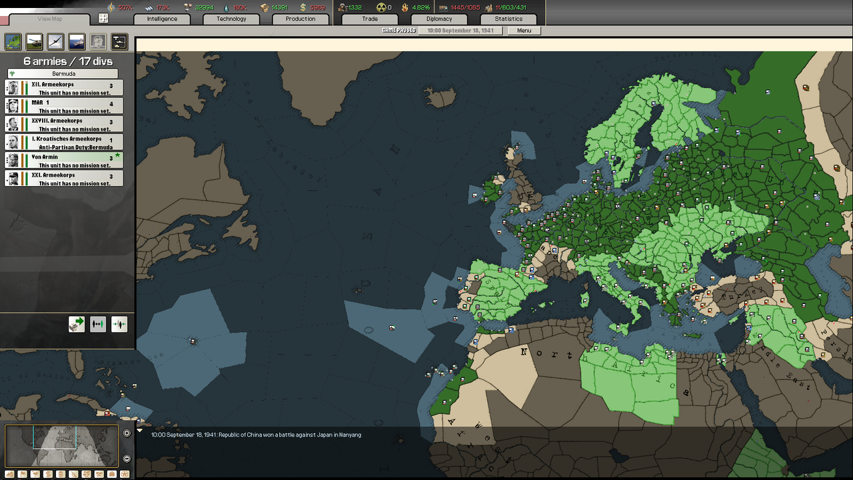Viewport: 853px width, 480px height.
Task: Select the eighth map mode icon
Action: click(x=99, y=474)
